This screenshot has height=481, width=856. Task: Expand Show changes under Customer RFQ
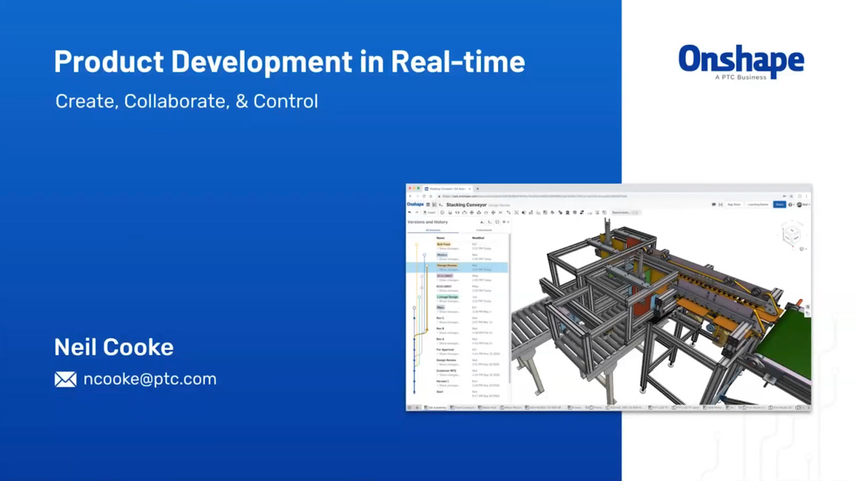coord(448,375)
